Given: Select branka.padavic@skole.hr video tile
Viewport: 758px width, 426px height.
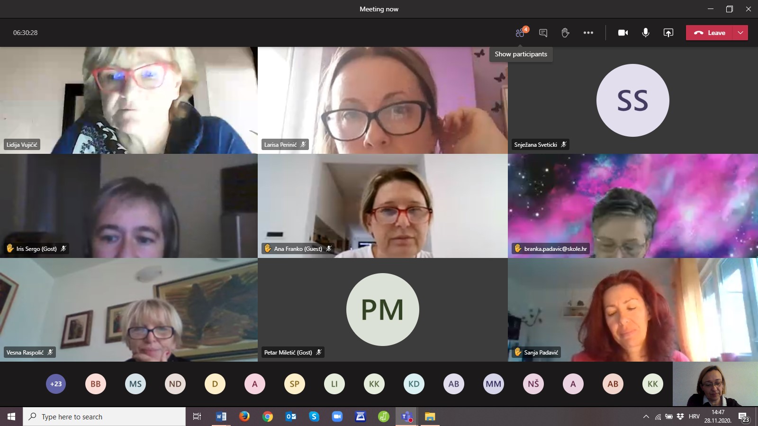Looking at the screenshot, I should tap(633, 206).
